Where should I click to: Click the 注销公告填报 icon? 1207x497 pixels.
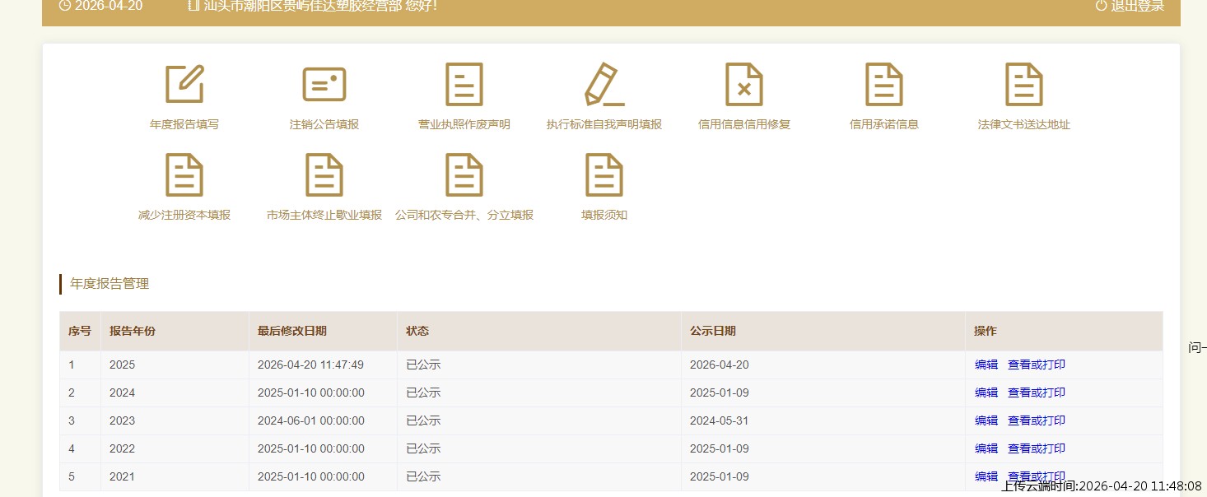click(324, 85)
